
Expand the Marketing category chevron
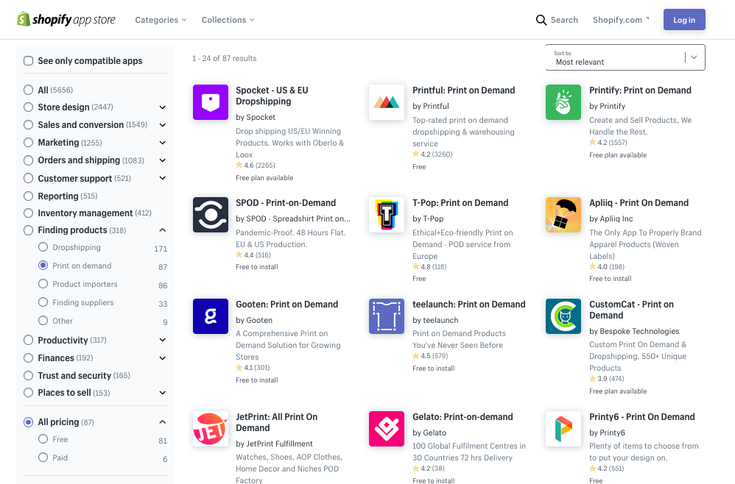(x=163, y=143)
